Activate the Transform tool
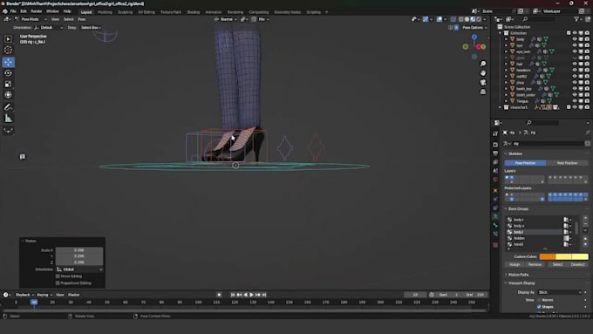This screenshot has width=593, height=334. 8,95
